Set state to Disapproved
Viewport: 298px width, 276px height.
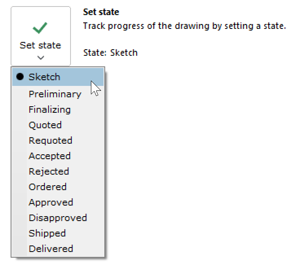pyautogui.click(x=57, y=218)
